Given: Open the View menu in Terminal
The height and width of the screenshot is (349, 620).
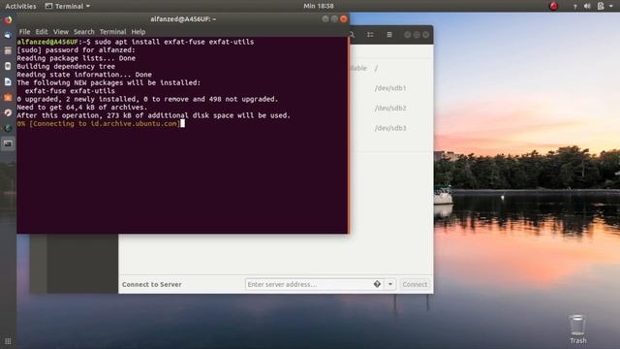Looking at the screenshot, I should [61, 32].
